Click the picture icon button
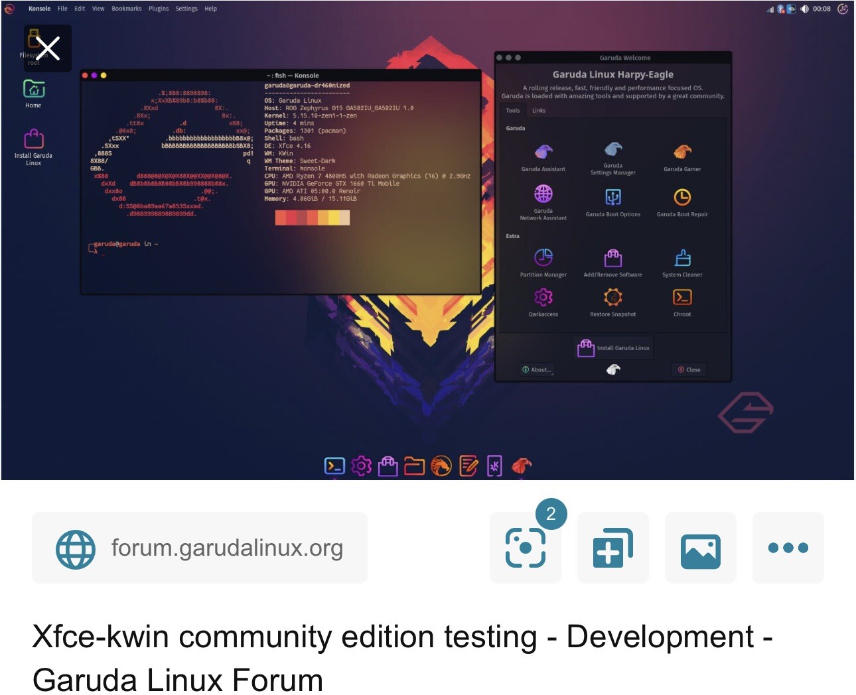This screenshot has height=695, width=856. click(701, 548)
